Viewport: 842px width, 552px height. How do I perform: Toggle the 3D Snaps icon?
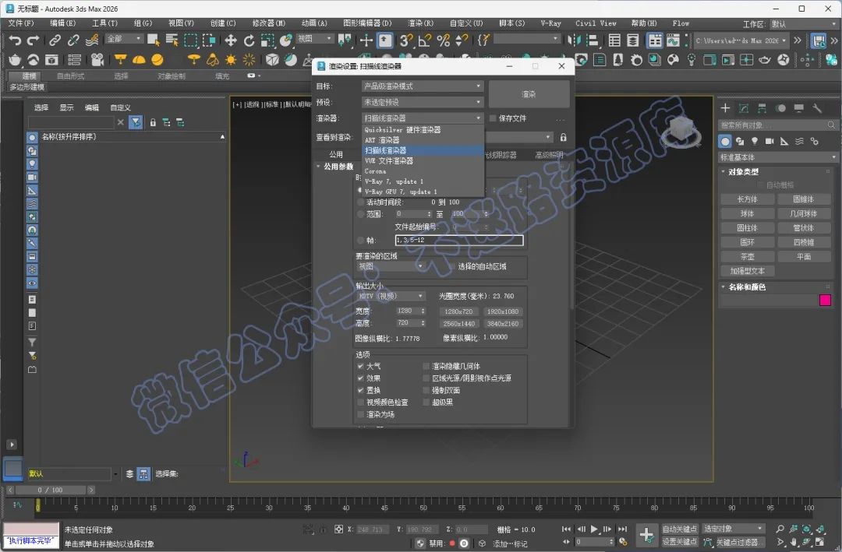click(x=406, y=40)
